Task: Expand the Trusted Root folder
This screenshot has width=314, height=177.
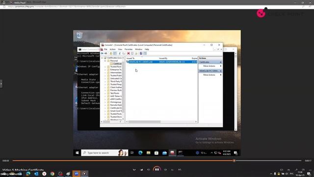Action: 105,67
